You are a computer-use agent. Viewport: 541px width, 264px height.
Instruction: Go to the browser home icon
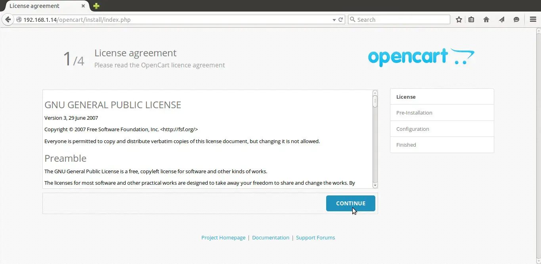pyautogui.click(x=486, y=19)
